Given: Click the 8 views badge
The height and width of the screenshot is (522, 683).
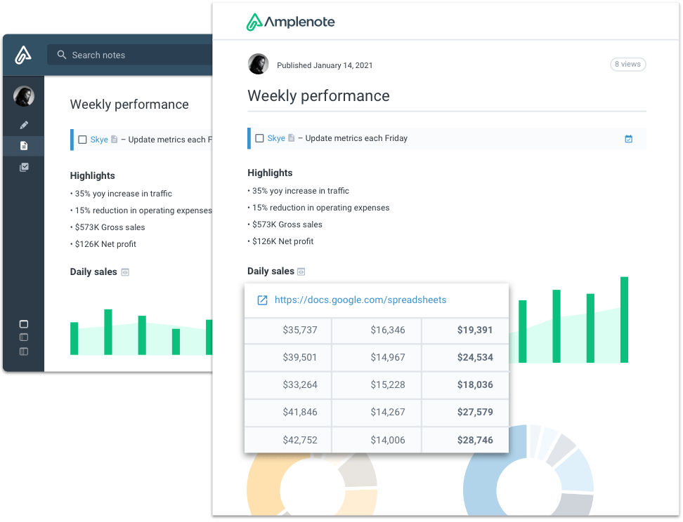Looking at the screenshot, I should 627,65.
